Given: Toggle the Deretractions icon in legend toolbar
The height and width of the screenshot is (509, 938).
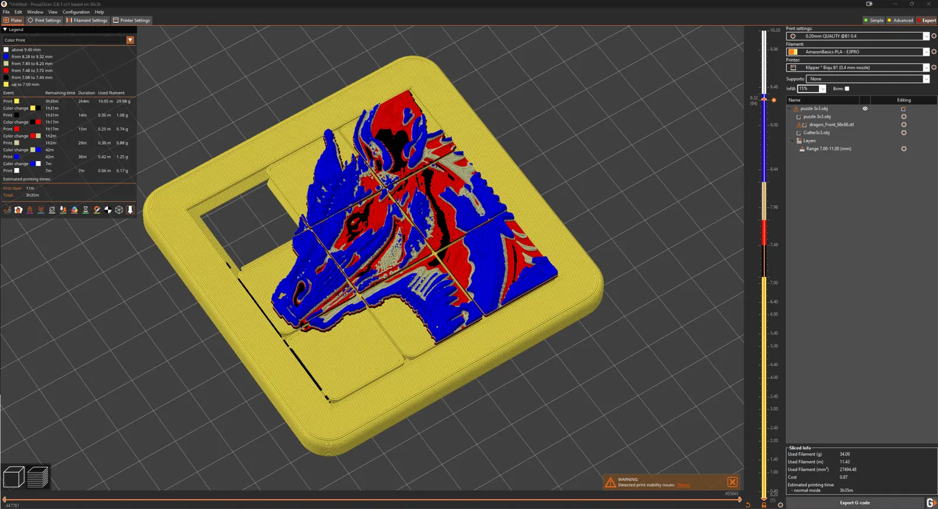Looking at the screenshot, I should pos(41,210).
